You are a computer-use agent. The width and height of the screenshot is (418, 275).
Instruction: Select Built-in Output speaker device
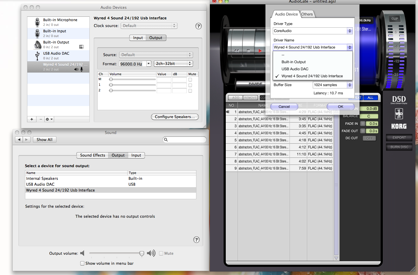(x=58, y=45)
